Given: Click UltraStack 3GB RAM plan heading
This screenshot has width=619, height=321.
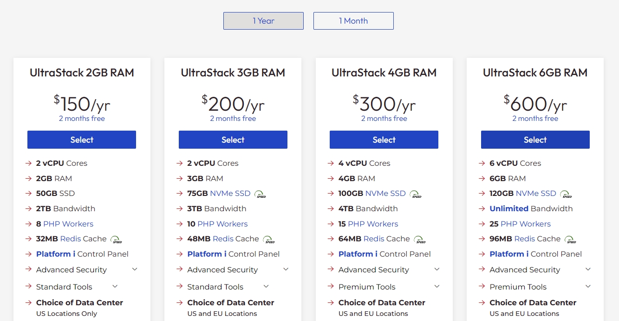Looking at the screenshot, I should click(233, 73).
